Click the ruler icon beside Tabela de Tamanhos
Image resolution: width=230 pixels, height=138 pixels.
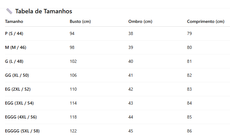tap(9, 11)
